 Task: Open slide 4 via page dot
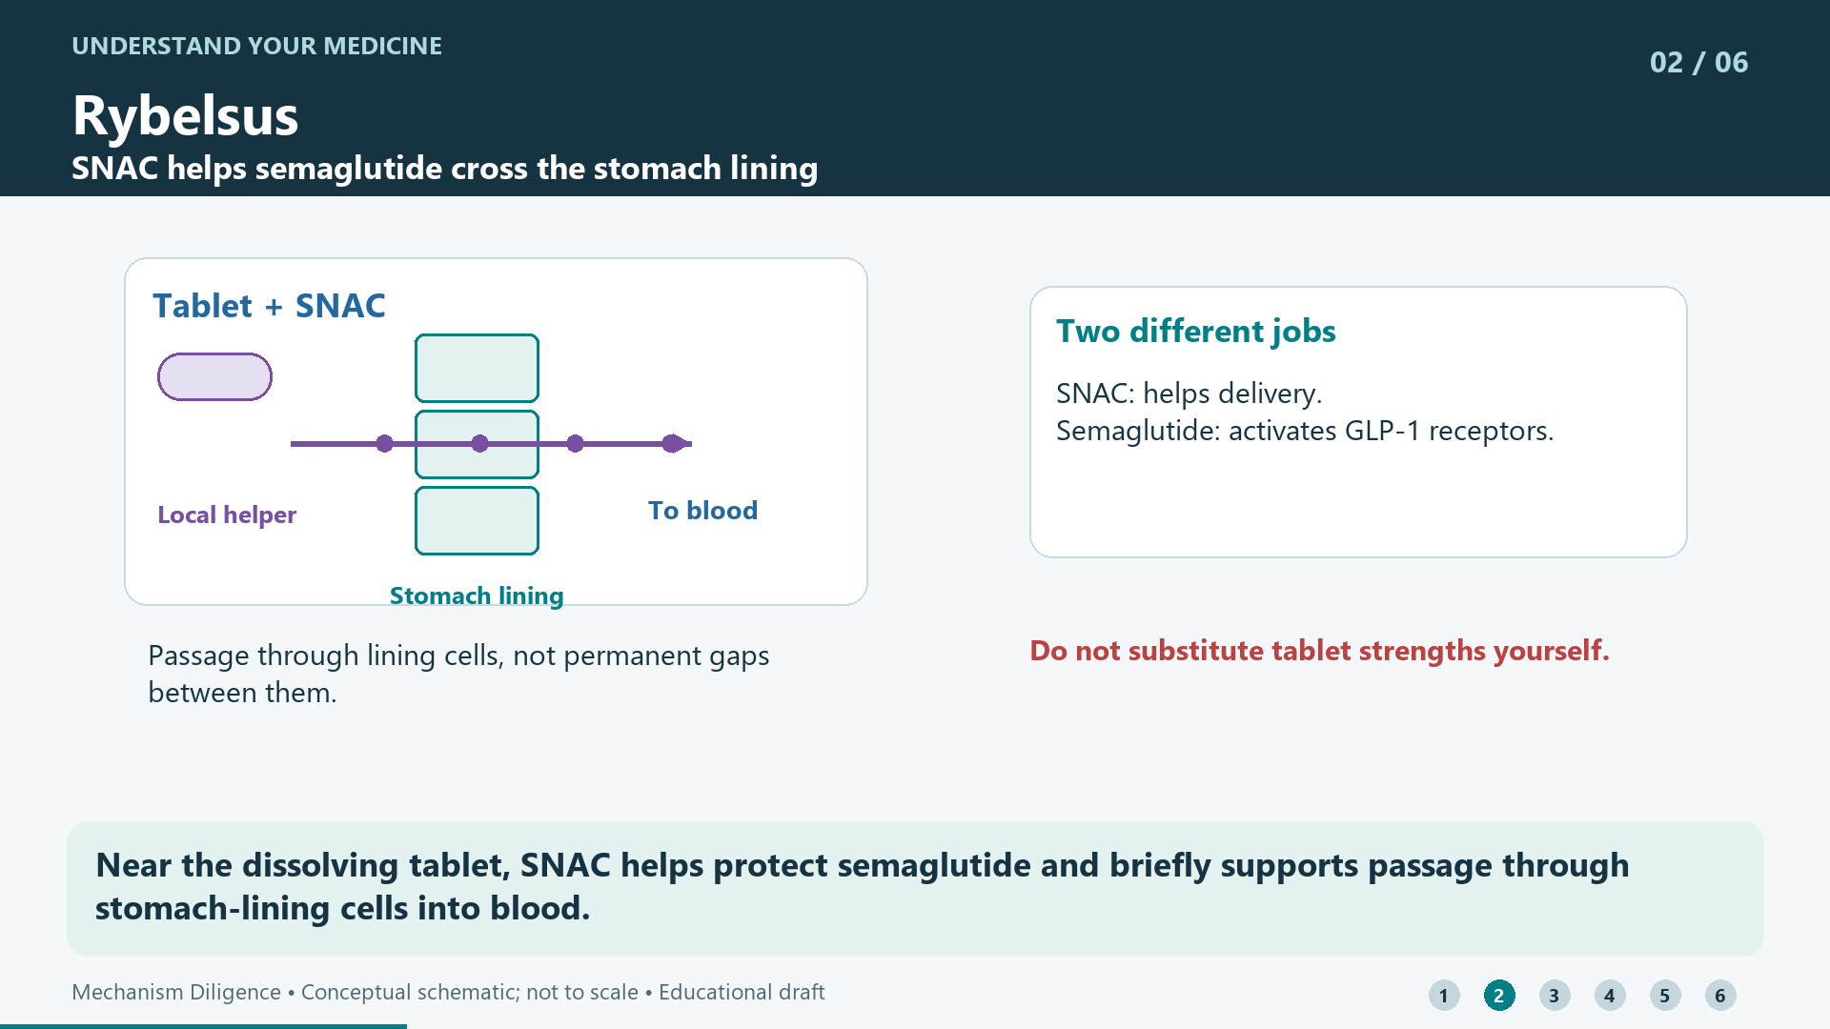[1610, 996]
